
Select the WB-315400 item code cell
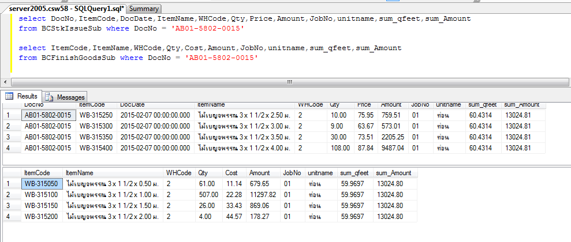tap(96, 148)
